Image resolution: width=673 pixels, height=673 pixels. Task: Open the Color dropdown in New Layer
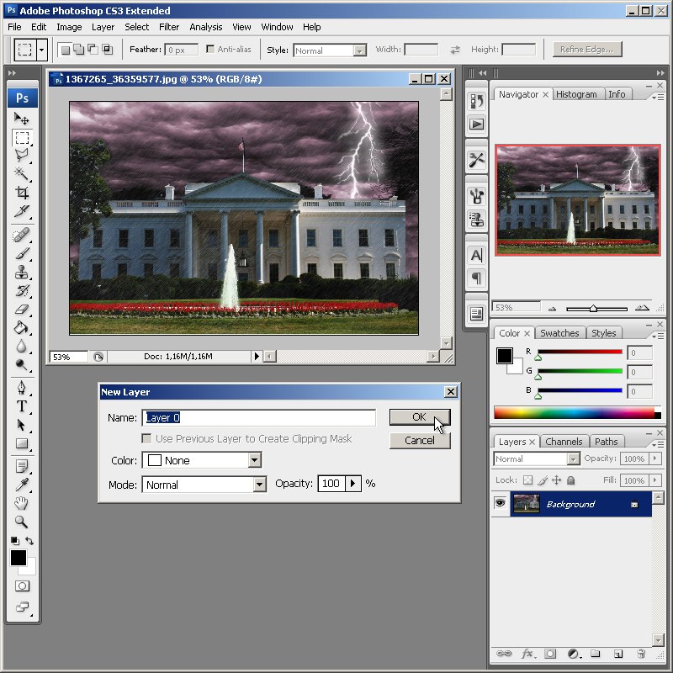click(255, 460)
